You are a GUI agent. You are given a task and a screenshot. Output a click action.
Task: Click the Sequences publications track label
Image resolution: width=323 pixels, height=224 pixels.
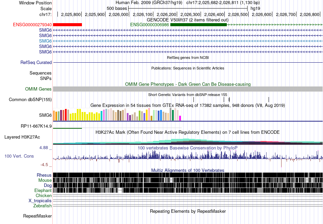(x=40, y=73)
